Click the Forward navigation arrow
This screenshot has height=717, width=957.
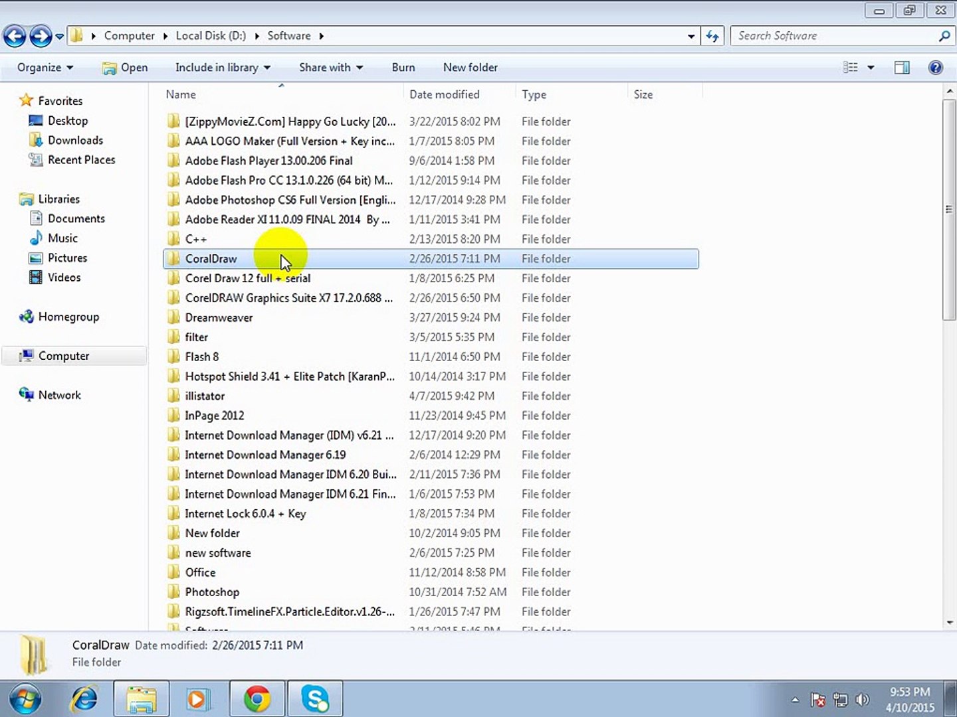41,36
